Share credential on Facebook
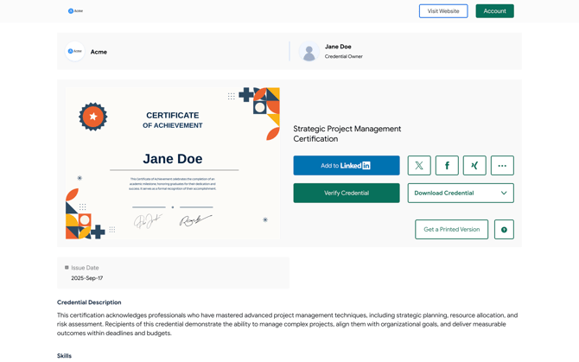Image resolution: width=579 pixels, height=362 pixels. (x=447, y=165)
